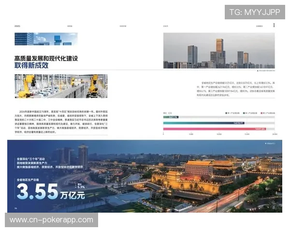Click page number 1 in header
290x232 pixels.
click(274, 25)
